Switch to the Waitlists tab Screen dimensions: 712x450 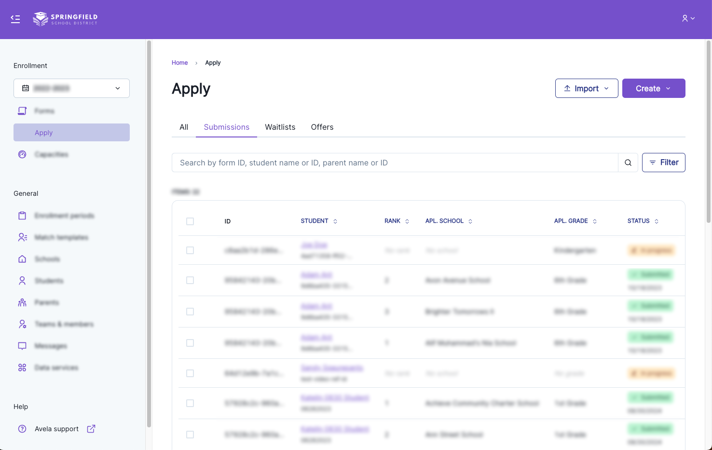pyautogui.click(x=280, y=127)
